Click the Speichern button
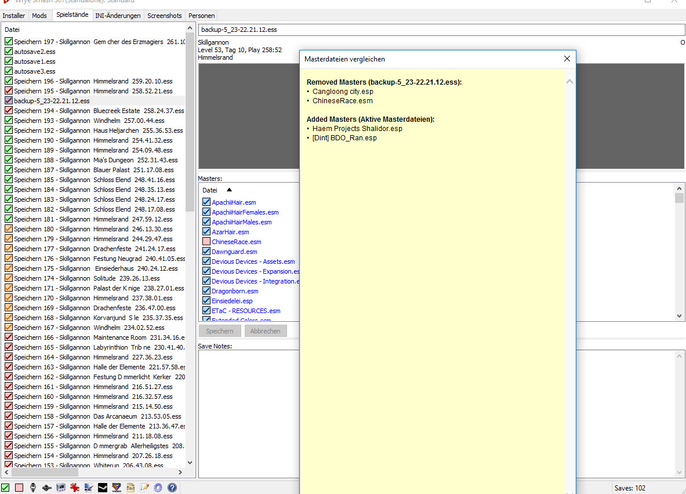The image size is (686, 494). (220, 331)
